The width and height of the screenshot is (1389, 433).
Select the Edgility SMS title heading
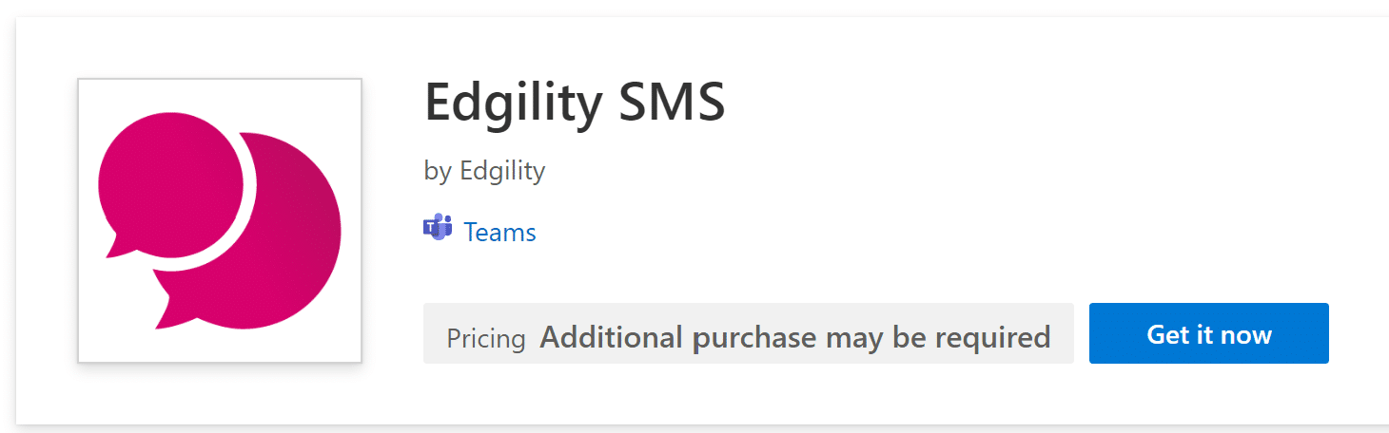[x=574, y=102]
